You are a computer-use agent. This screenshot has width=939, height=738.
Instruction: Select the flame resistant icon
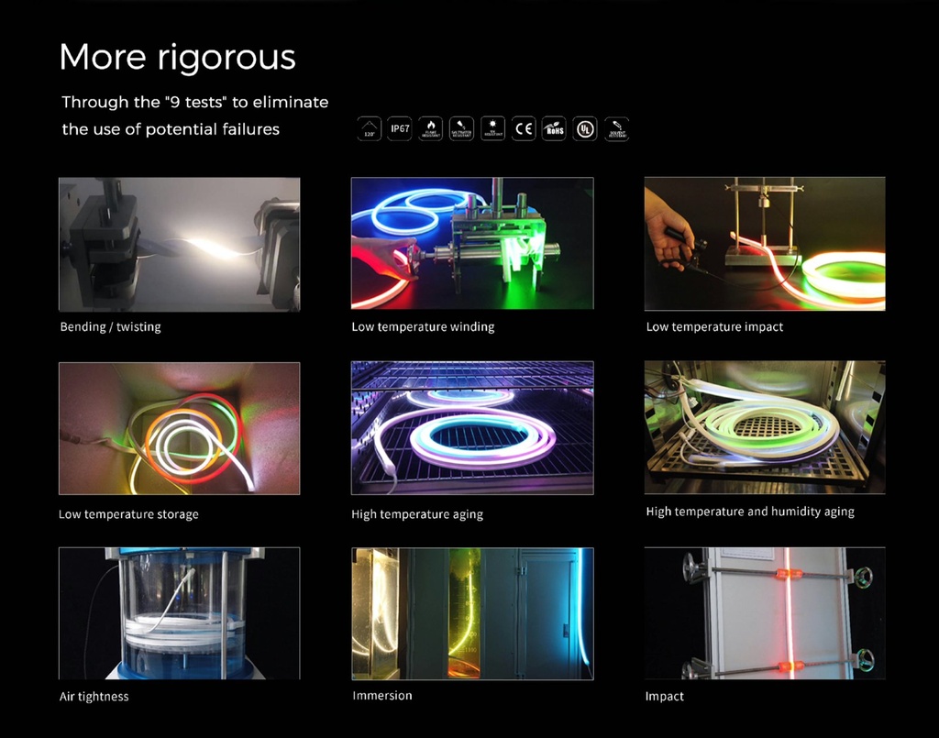(x=431, y=128)
